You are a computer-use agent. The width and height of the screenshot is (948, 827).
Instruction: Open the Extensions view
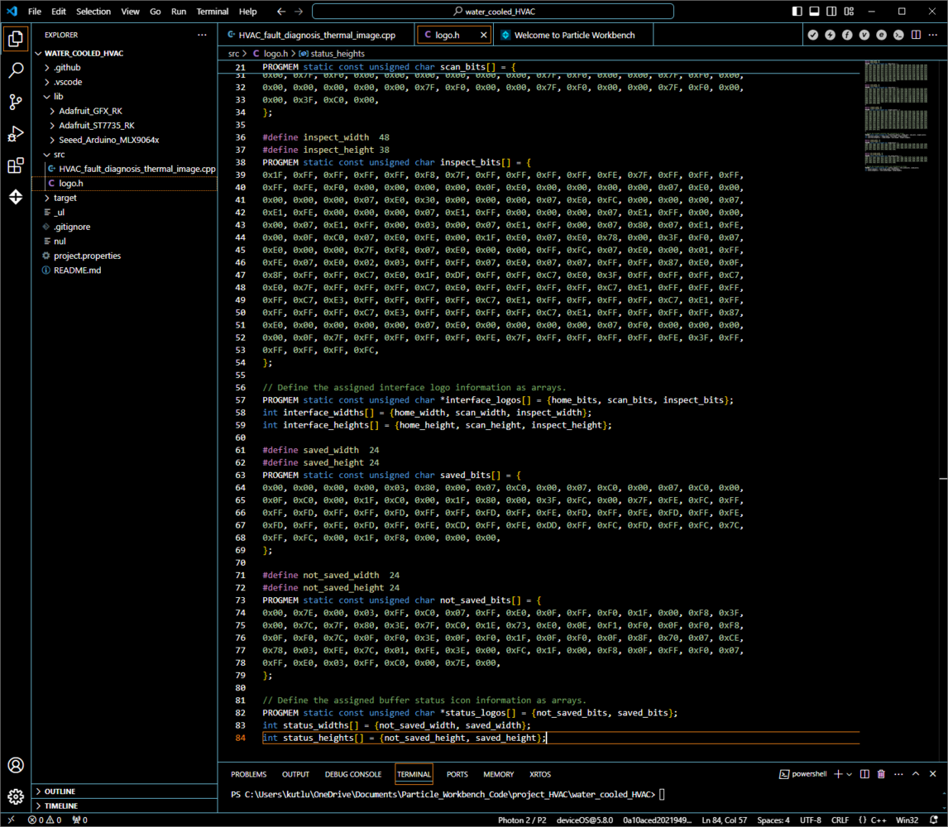16,166
